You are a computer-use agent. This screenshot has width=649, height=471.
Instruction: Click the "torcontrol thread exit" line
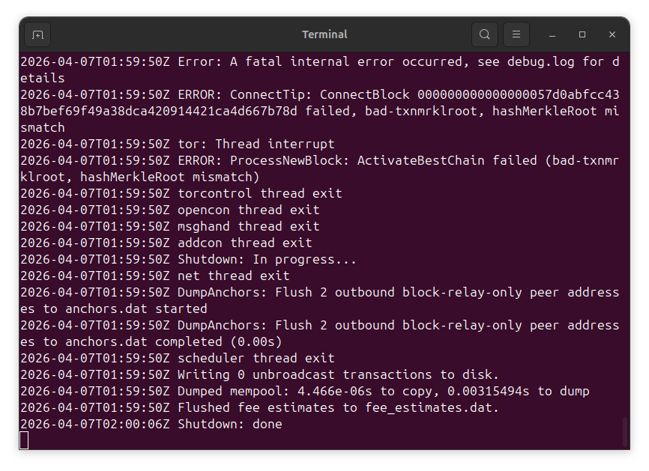[x=259, y=193]
